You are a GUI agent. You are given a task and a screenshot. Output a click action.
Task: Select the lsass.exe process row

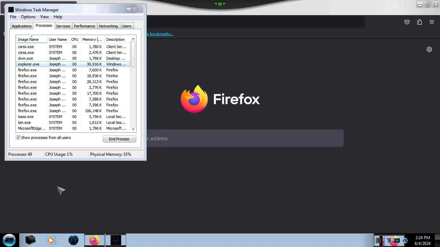pyautogui.click(x=73, y=117)
